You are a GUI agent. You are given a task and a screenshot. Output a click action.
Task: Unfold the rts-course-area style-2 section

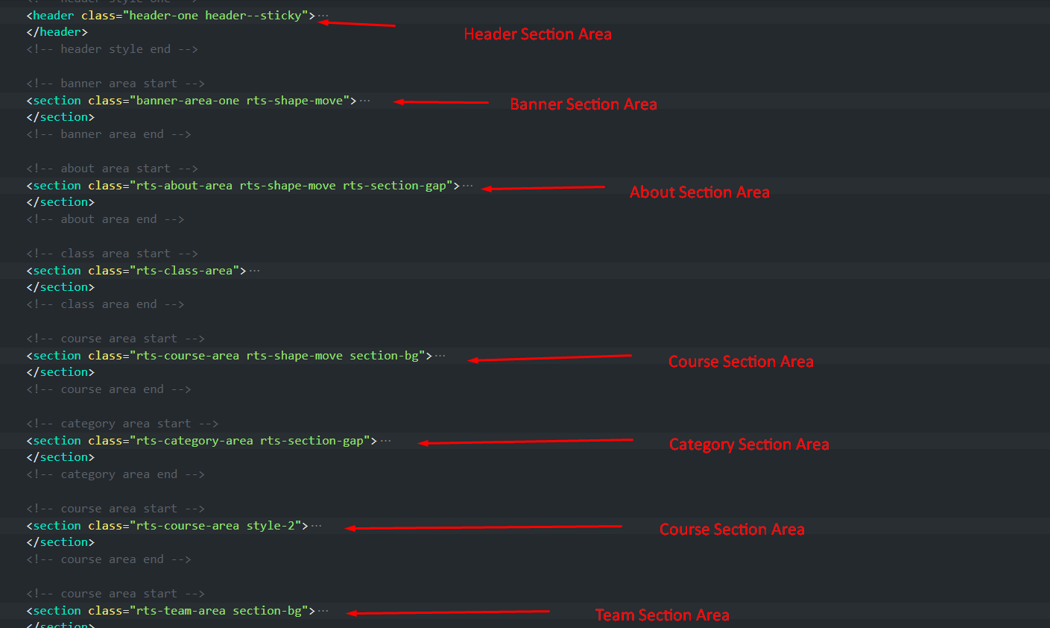pyautogui.click(x=317, y=526)
